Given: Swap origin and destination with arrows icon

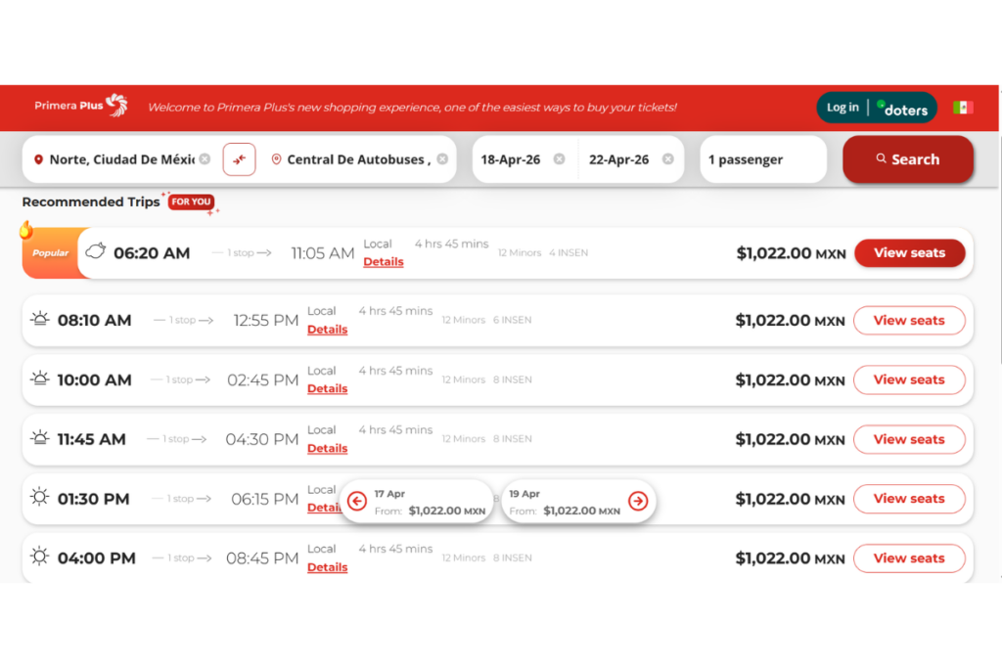Looking at the screenshot, I should click(x=239, y=159).
